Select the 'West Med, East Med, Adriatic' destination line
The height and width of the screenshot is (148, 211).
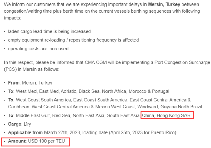89,91
